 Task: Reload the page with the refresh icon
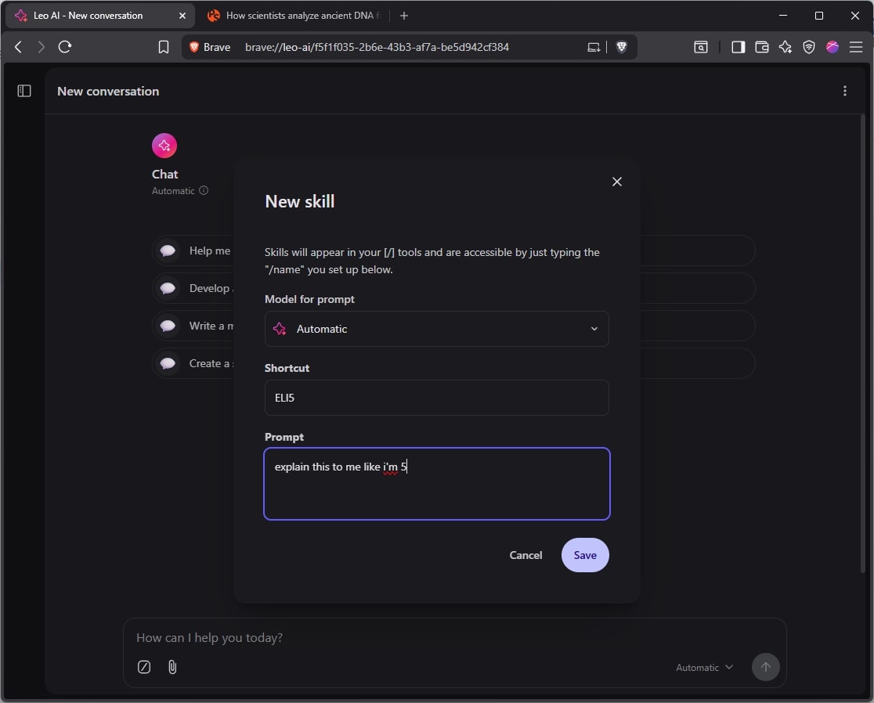pos(65,47)
